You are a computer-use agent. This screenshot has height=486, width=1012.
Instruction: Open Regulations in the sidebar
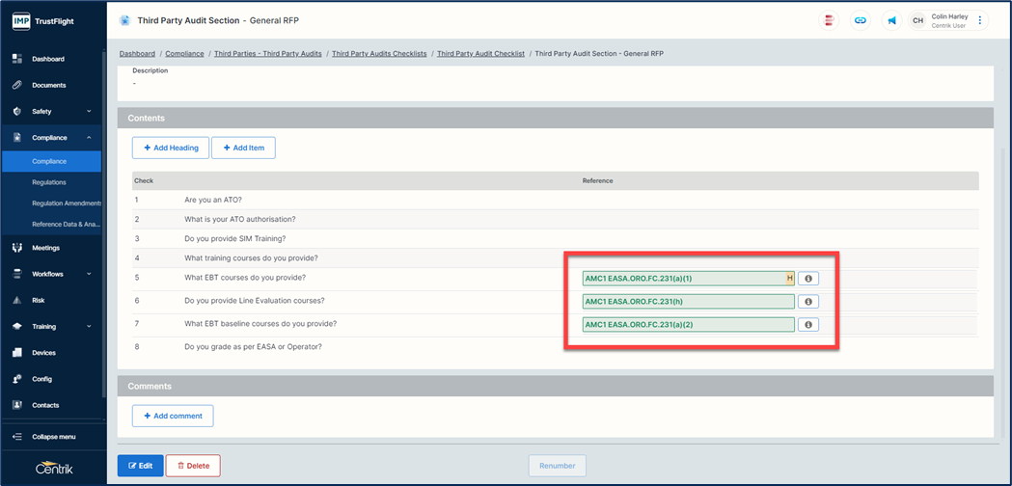(x=49, y=182)
